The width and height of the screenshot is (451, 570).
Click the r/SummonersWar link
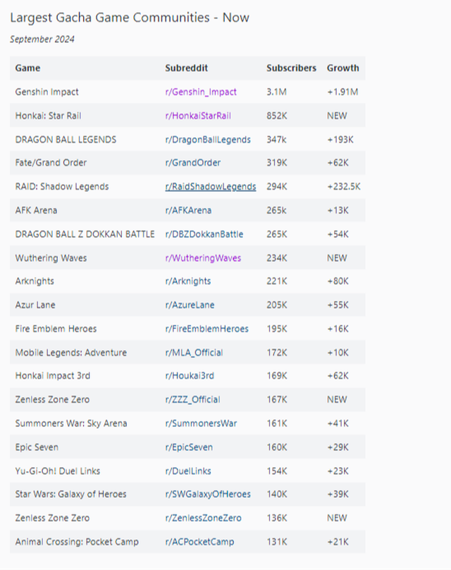(x=201, y=423)
